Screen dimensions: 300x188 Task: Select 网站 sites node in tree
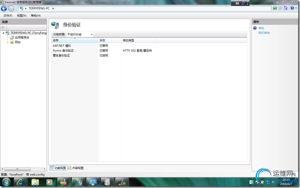[18, 42]
